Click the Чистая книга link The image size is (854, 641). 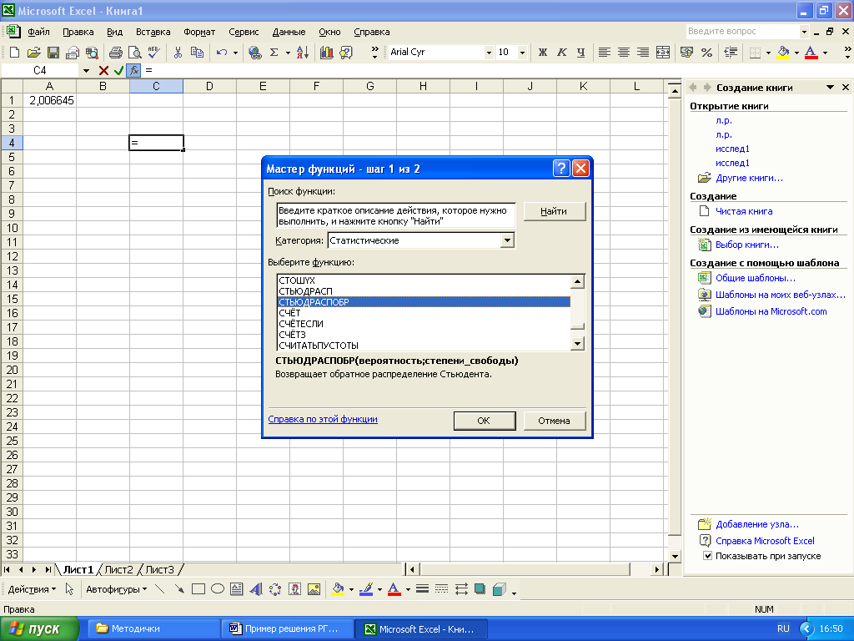(743, 211)
